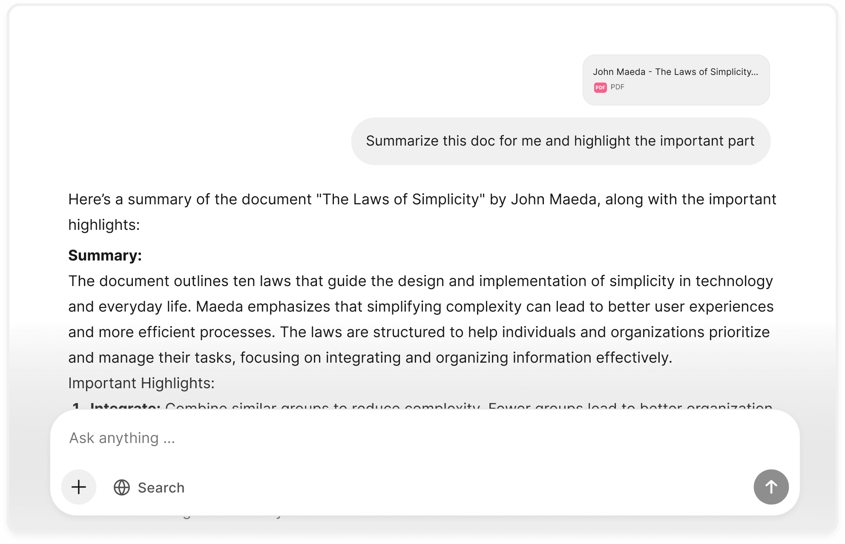Click the plus icon to attach a file
Screen dimensions: 845x544
79,487
